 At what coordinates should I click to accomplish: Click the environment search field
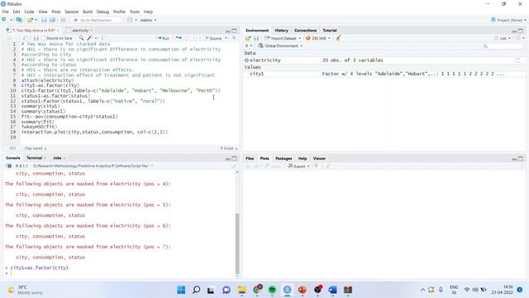503,46
